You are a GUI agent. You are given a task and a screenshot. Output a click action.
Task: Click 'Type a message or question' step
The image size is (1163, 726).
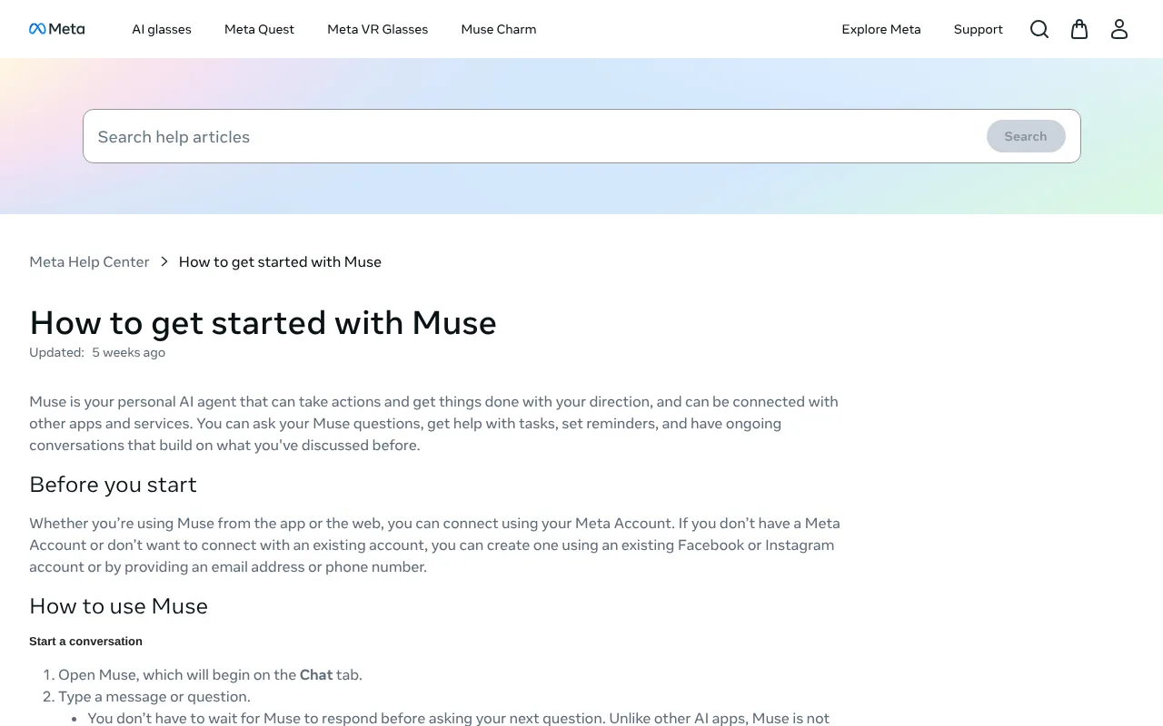click(x=154, y=696)
